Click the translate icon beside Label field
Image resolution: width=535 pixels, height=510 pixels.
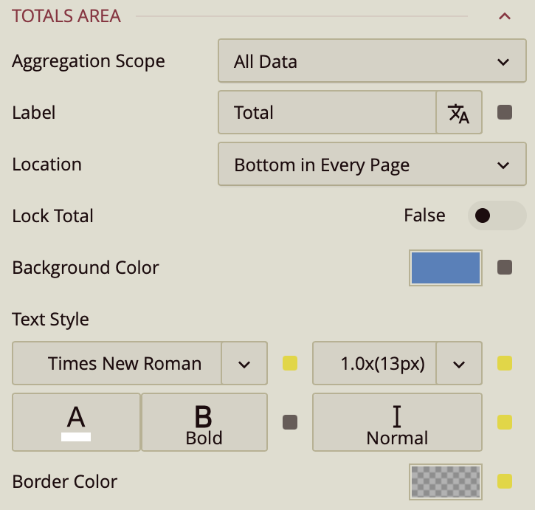click(x=459, y=113)
